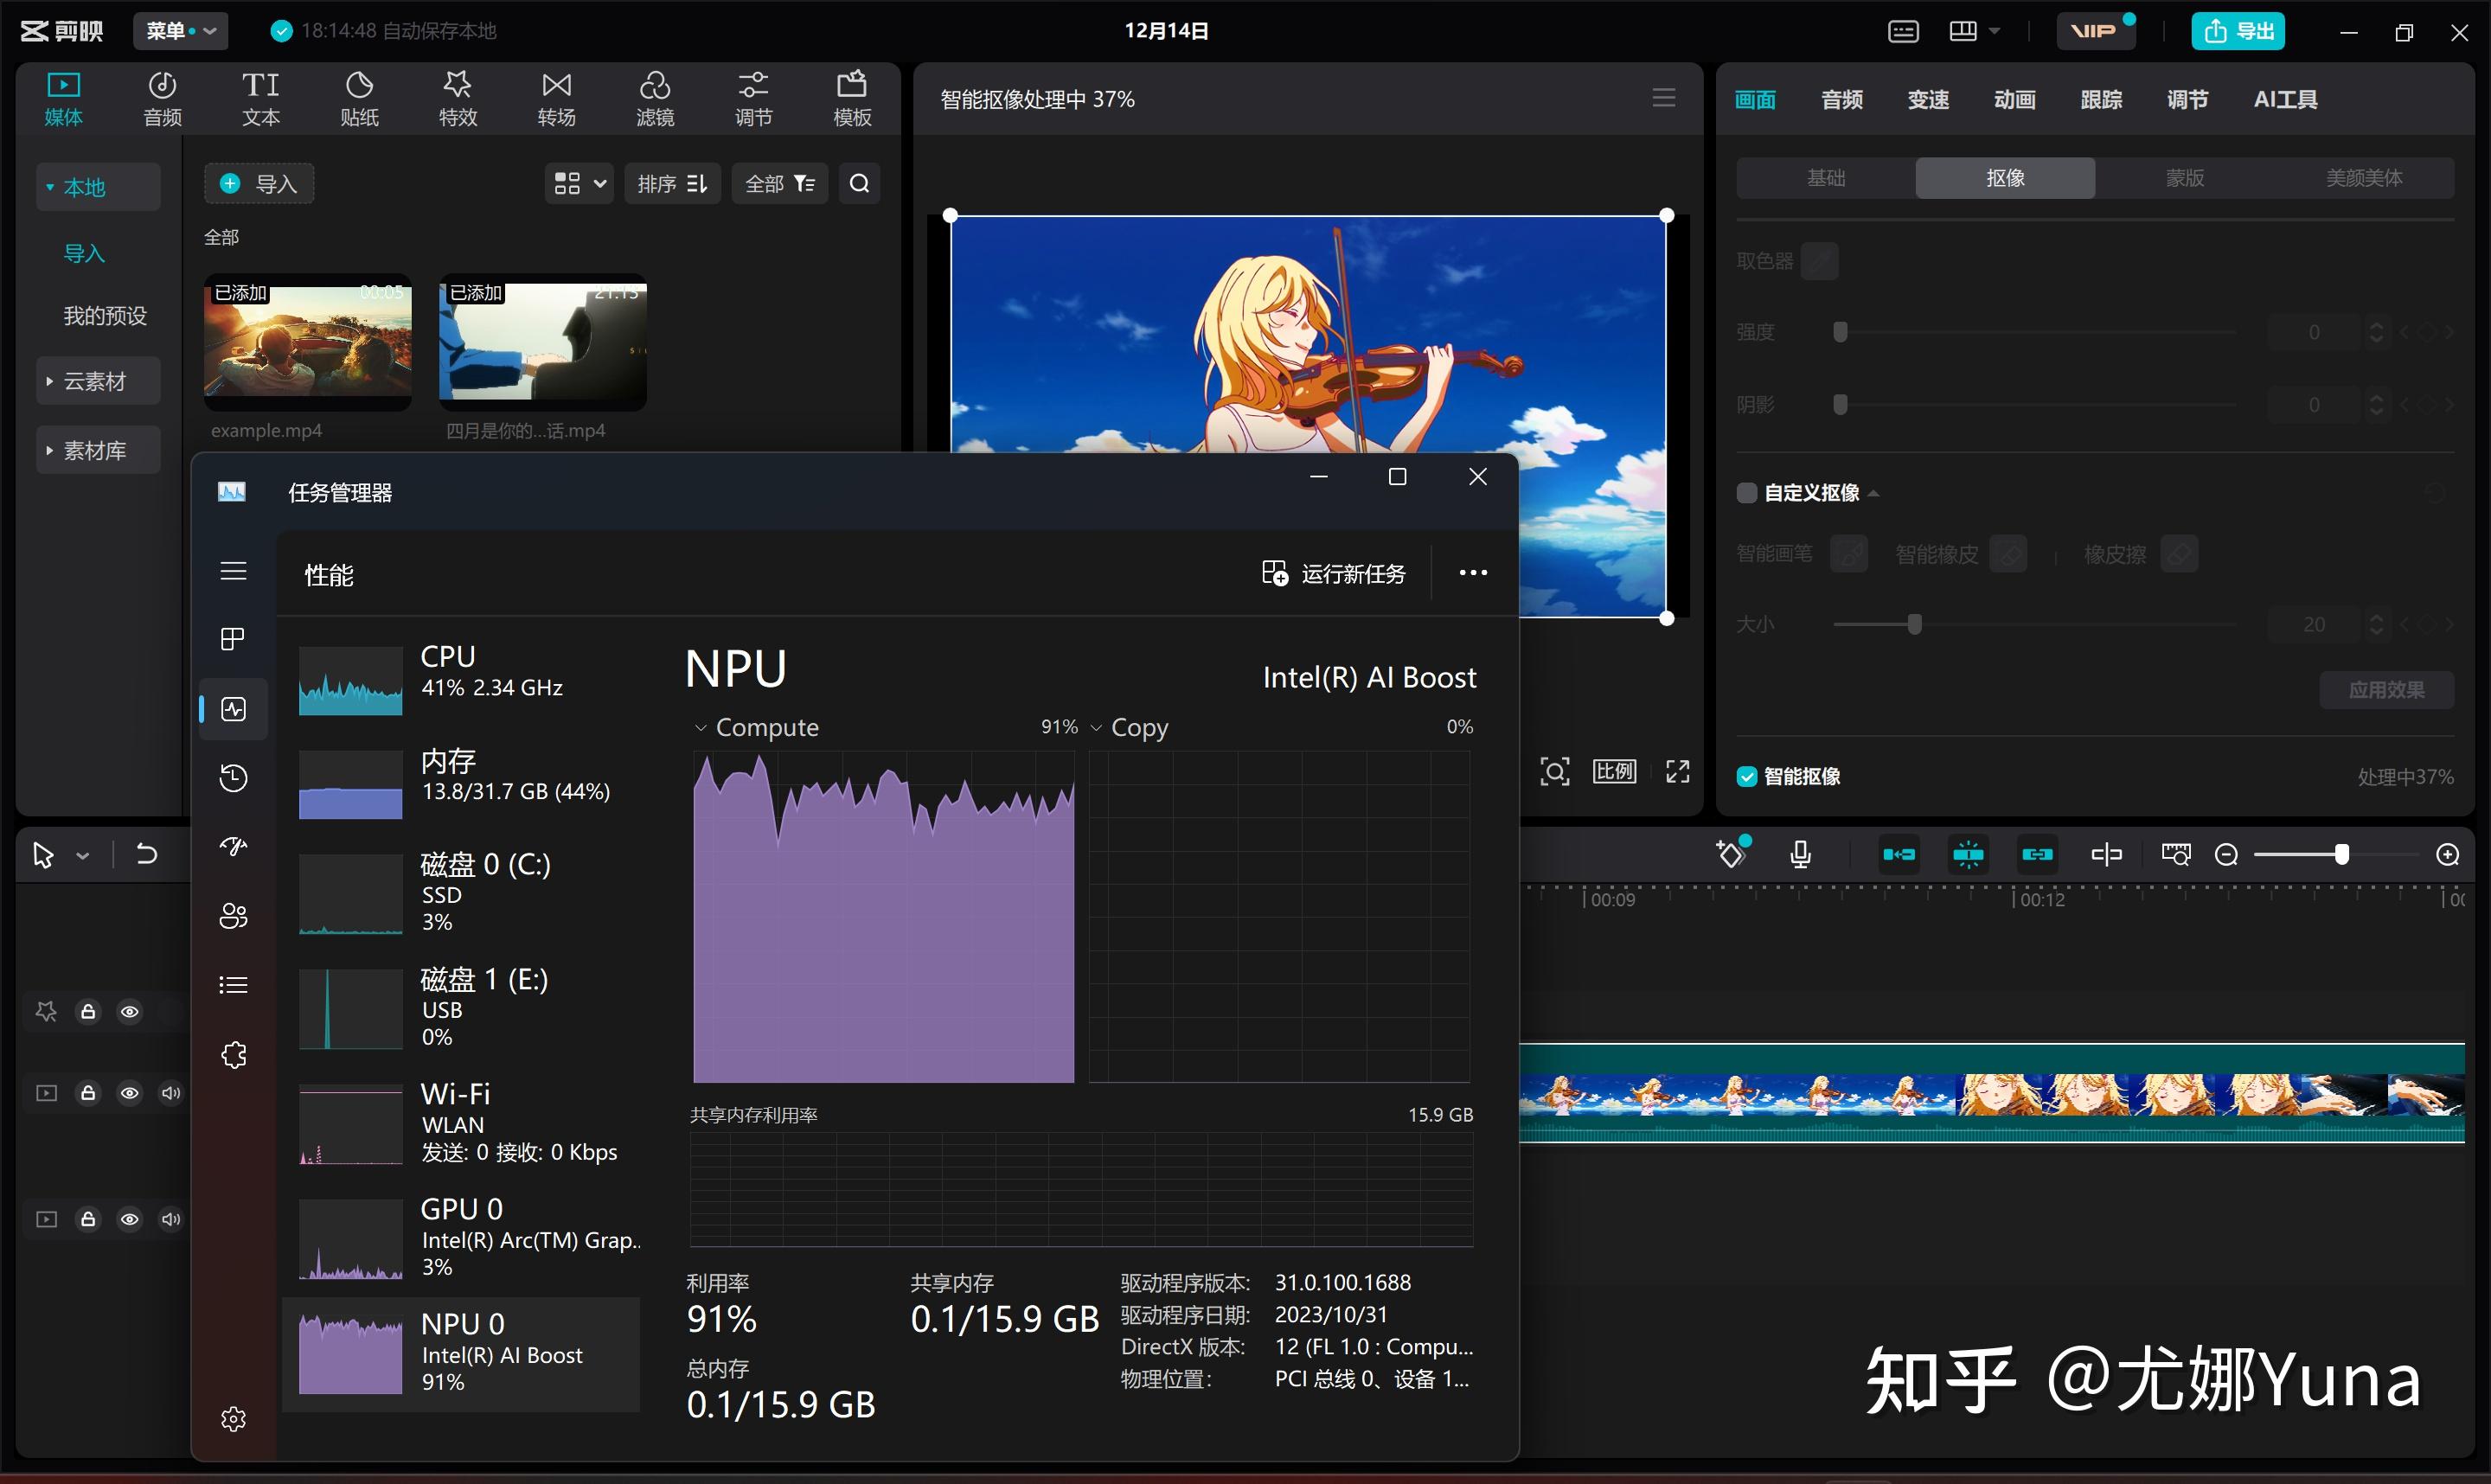Viewport: 2491px width, 1484px height.
Task: Open the 文本 text panel
Action: pyautogui.click(x=261, y=99)
